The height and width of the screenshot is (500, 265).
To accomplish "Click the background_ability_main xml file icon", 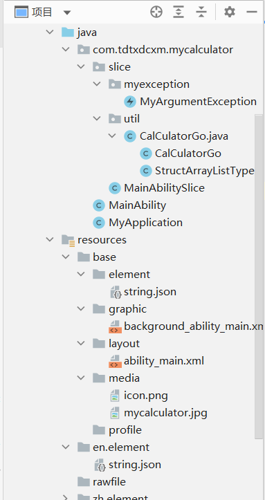I will 115,327.
